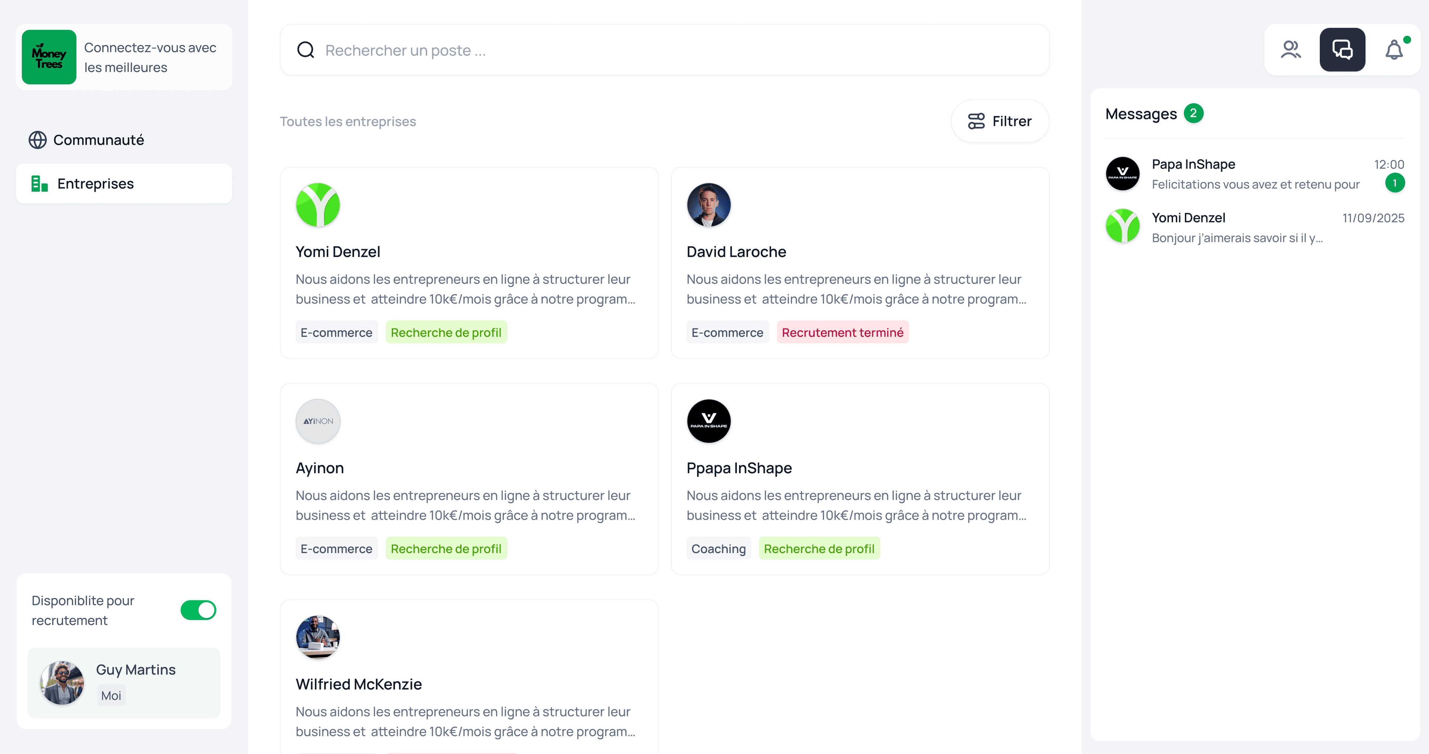Open the Papa InShape message conversation
This screenshot has width=1429, height=754.
[x=1255, y=174]
